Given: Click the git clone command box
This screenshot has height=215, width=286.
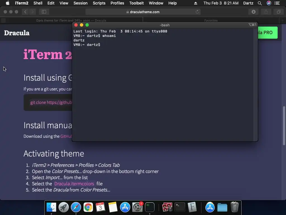Looking at the screenshot, I should click(x=48, y=102).
